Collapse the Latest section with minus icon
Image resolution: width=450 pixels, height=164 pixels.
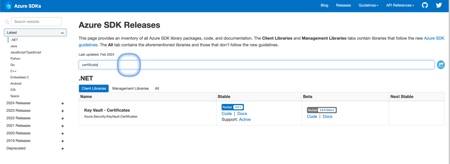[x=62, y=33]
